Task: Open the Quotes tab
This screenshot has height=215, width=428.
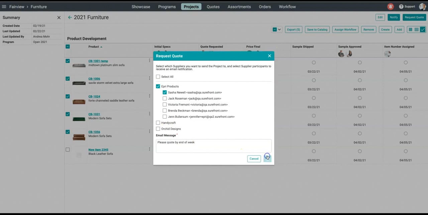Action: click(213, 7)
